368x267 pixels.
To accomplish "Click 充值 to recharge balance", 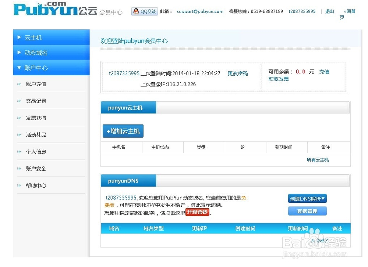I will pos(324,72).
